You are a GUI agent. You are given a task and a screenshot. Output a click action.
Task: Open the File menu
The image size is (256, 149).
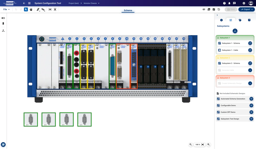[x=6, y=10]
